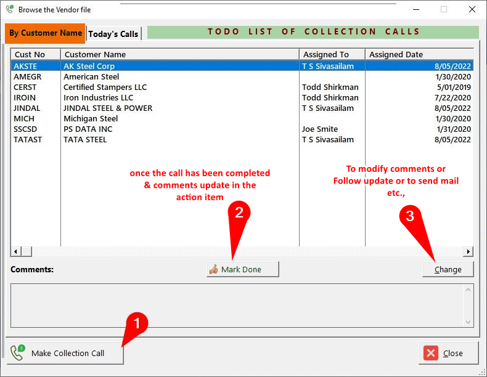Screen dimensions: 487x377
Task: Select the American Steel row
Action: [x=242, y=76]
